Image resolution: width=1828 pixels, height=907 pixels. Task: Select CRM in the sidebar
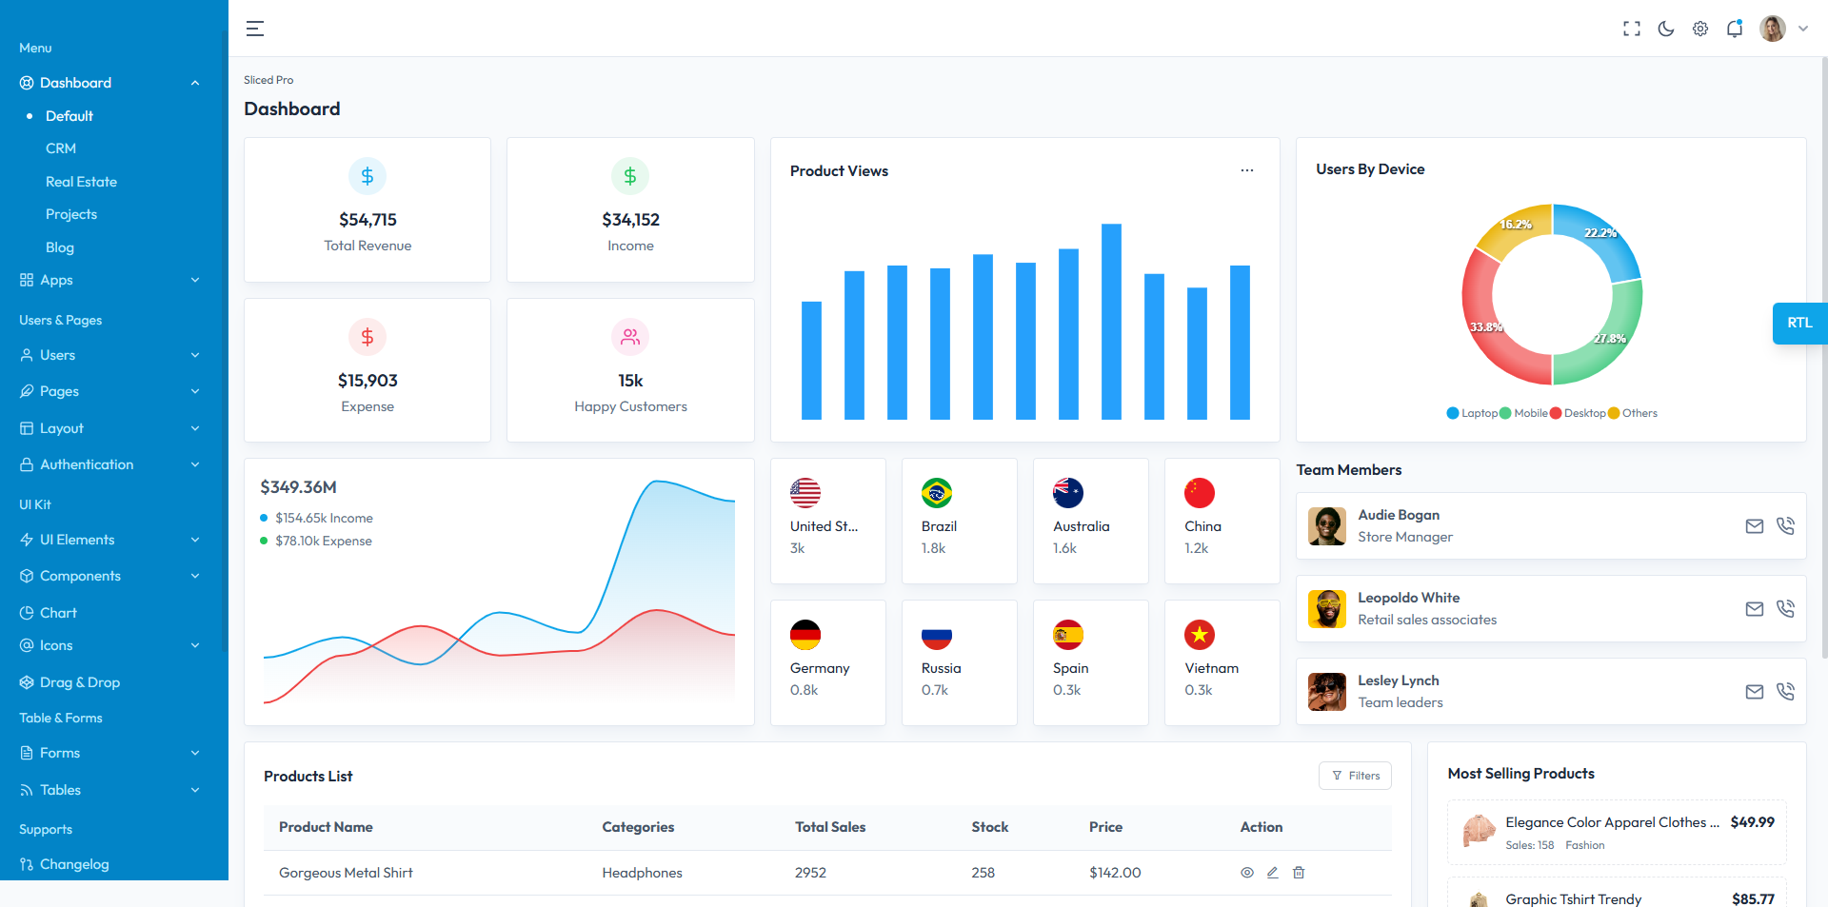tap(61, 148)
